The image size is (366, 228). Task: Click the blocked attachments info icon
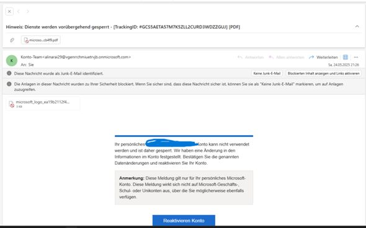[x=9, y=84]
